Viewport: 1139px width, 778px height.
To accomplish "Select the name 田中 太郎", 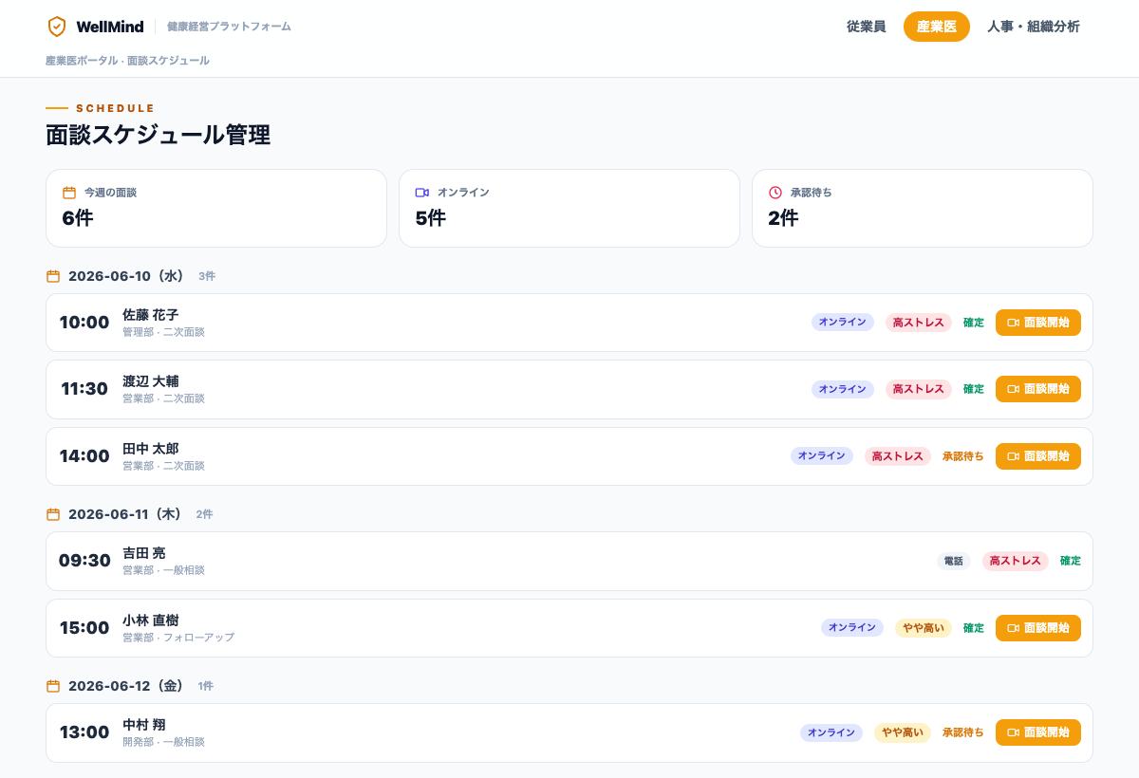I will [150, 449].
